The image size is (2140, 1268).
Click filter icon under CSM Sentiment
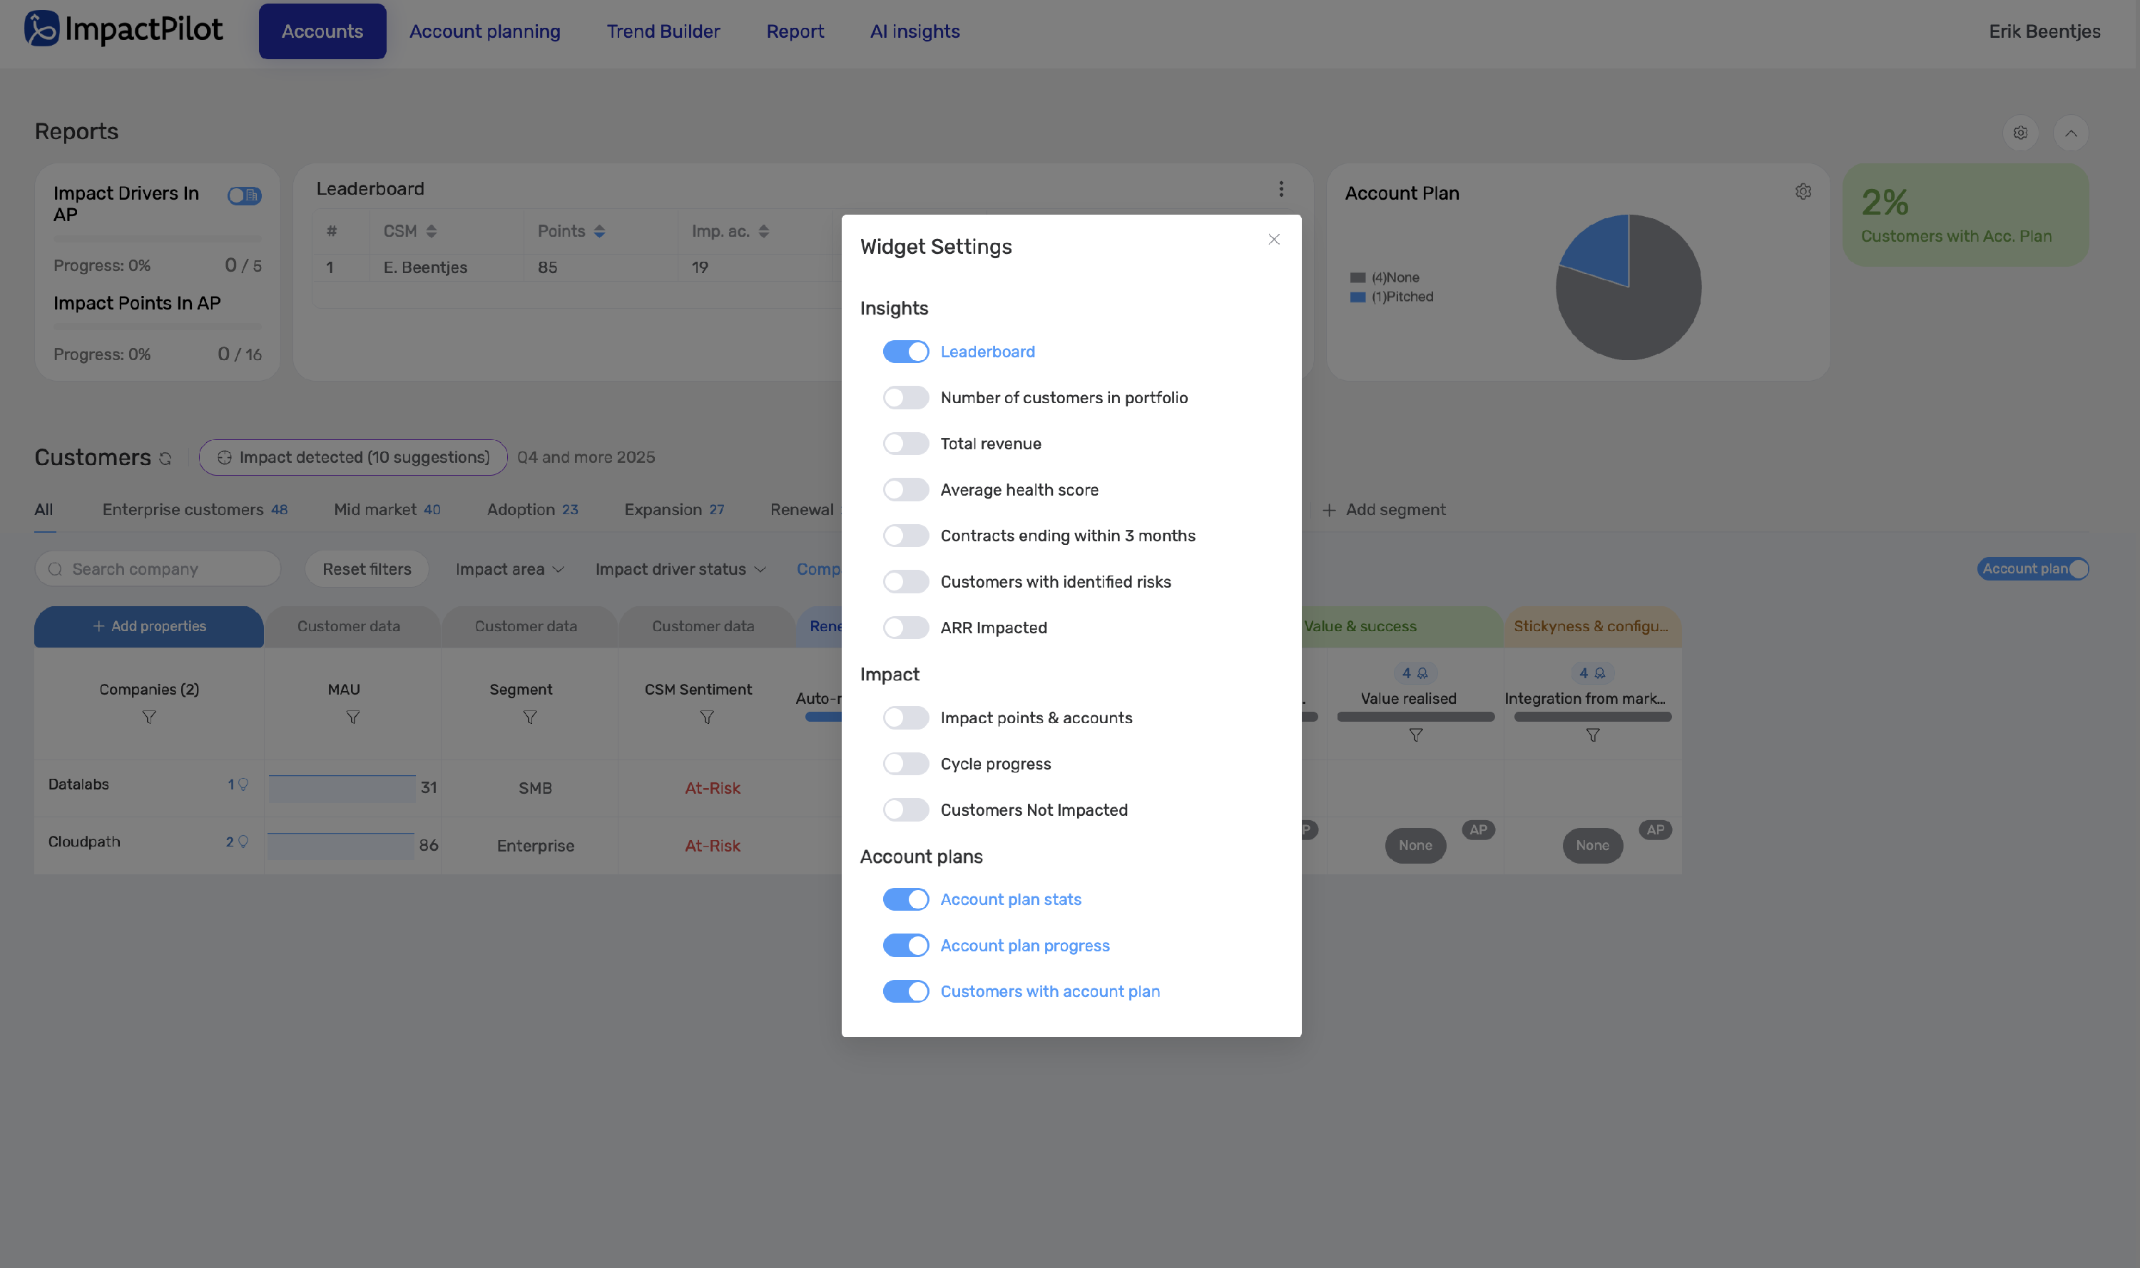(706, 717)
